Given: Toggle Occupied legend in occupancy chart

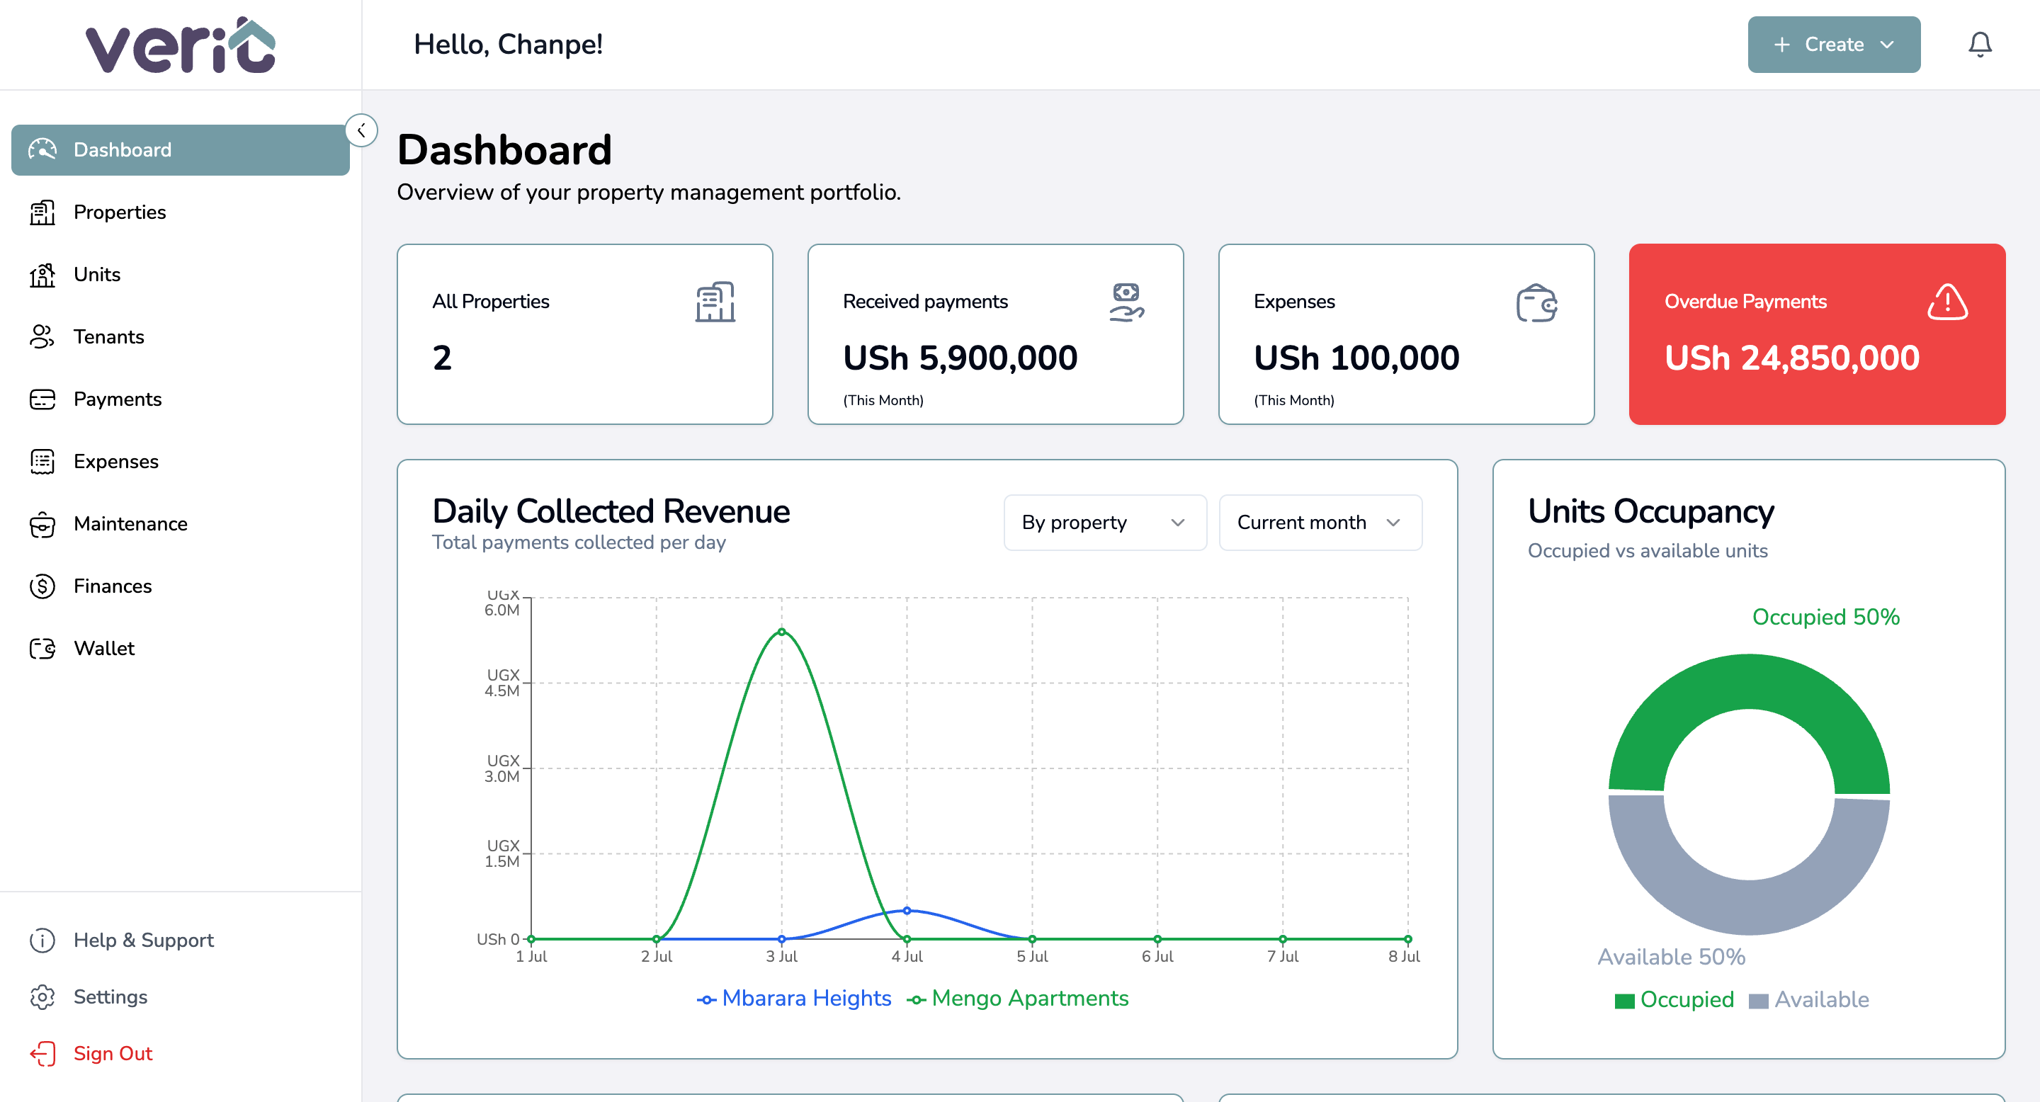Looking at the screenshot, I should click(1674, 1000).
